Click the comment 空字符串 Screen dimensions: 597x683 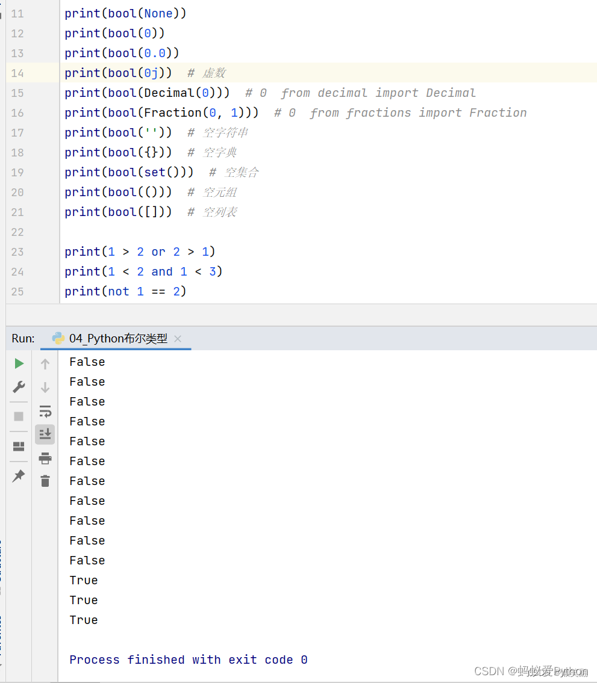tap(225, 132)
